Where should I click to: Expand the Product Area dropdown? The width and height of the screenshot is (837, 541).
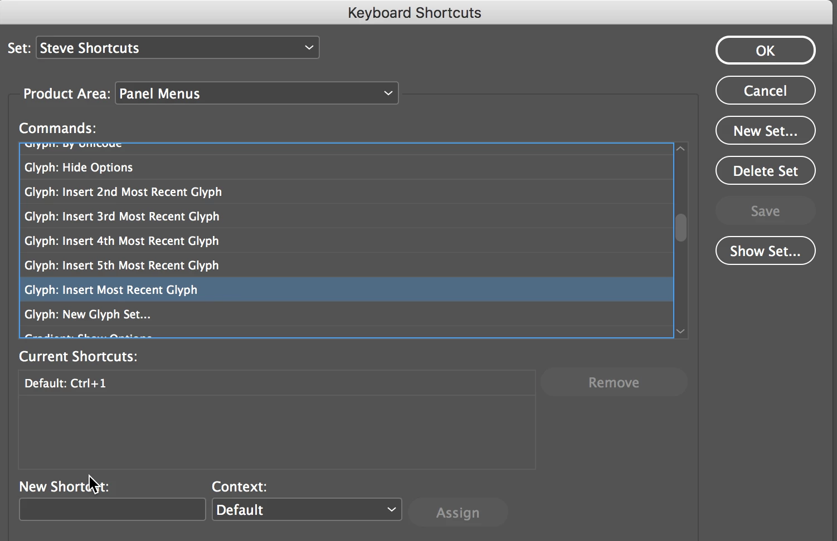[x=256, y=94]
